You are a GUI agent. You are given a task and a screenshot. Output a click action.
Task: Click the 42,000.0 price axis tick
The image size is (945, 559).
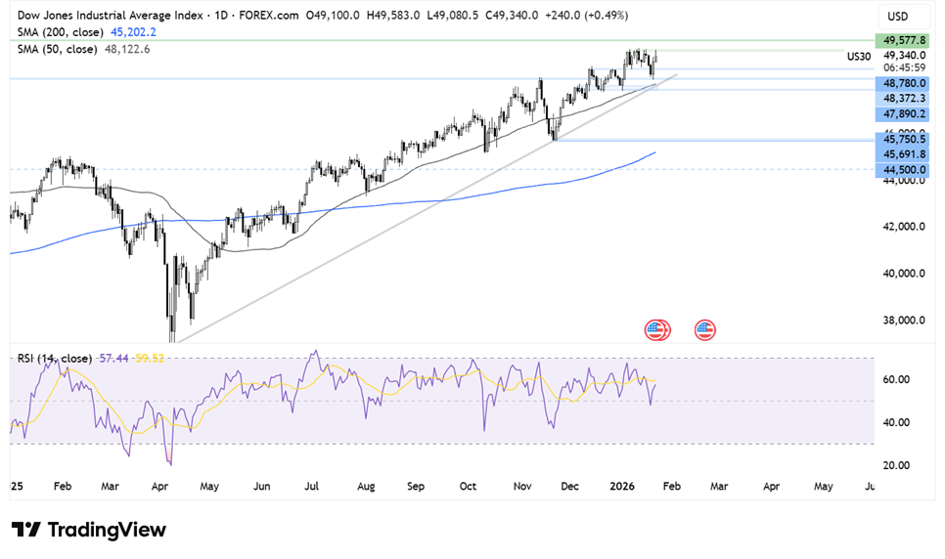(x=904, y=227)
